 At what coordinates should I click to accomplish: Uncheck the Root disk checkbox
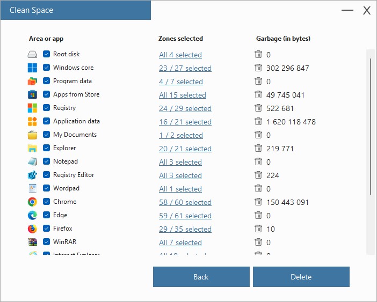pos(46,54)
